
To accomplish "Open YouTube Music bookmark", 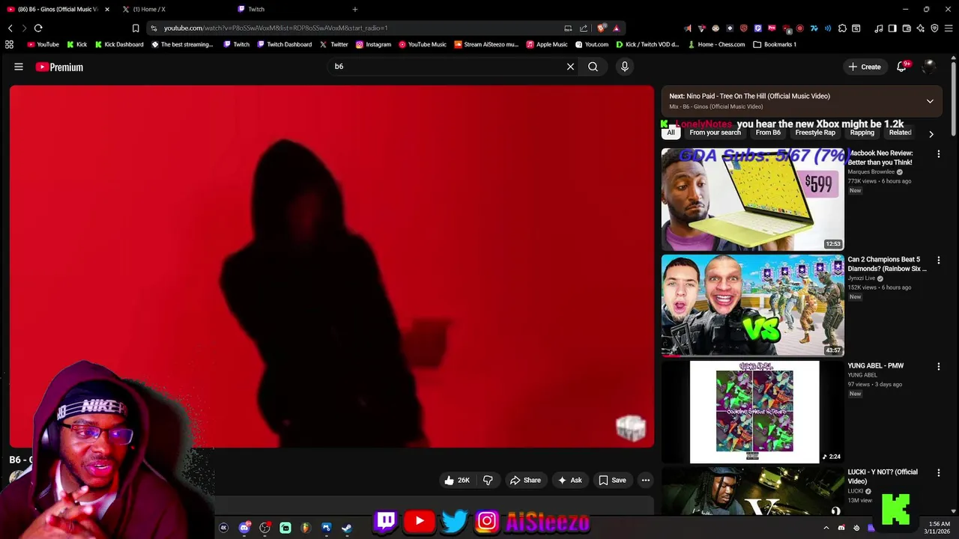I will 423,44.
